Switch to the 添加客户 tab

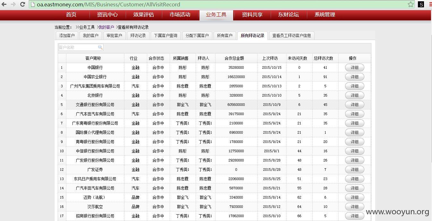tap(67, 36)
